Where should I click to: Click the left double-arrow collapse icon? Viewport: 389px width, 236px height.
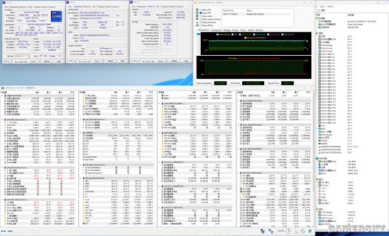pyautogui.click(x=4, y=231)
